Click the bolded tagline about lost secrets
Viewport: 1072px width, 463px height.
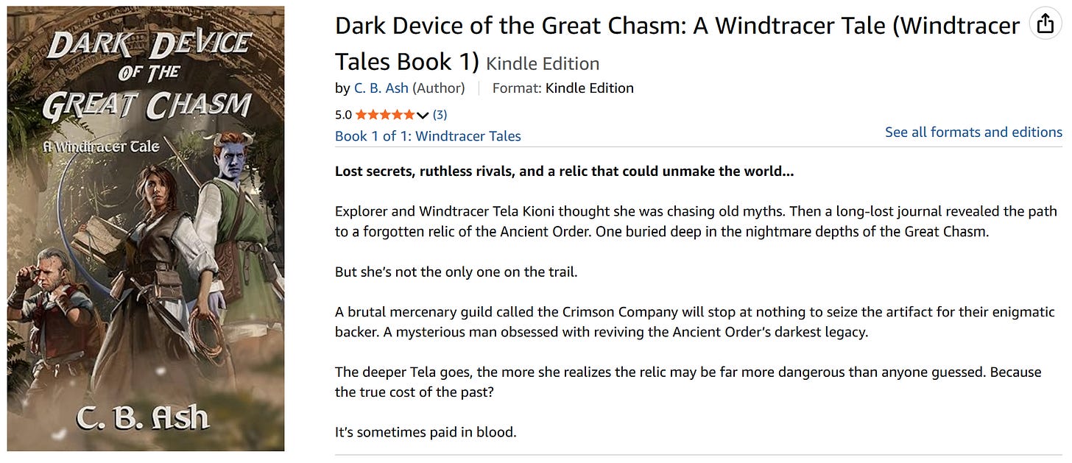pyautogui.click(x=563, y=171)
